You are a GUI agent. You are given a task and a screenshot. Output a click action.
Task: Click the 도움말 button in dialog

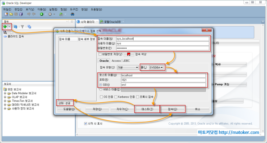tap(69, 109)
